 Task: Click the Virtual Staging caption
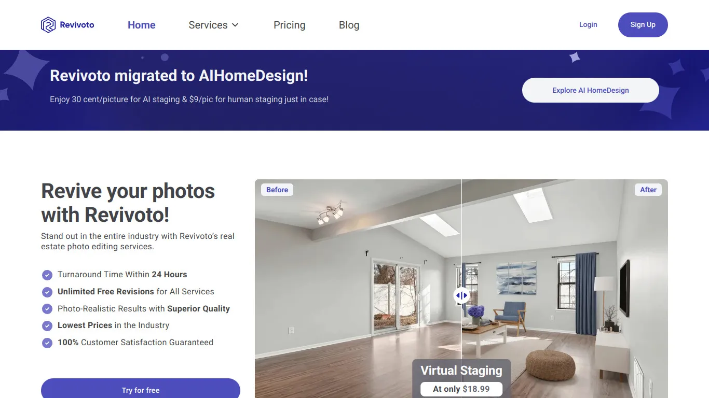[x=461, y=371]
